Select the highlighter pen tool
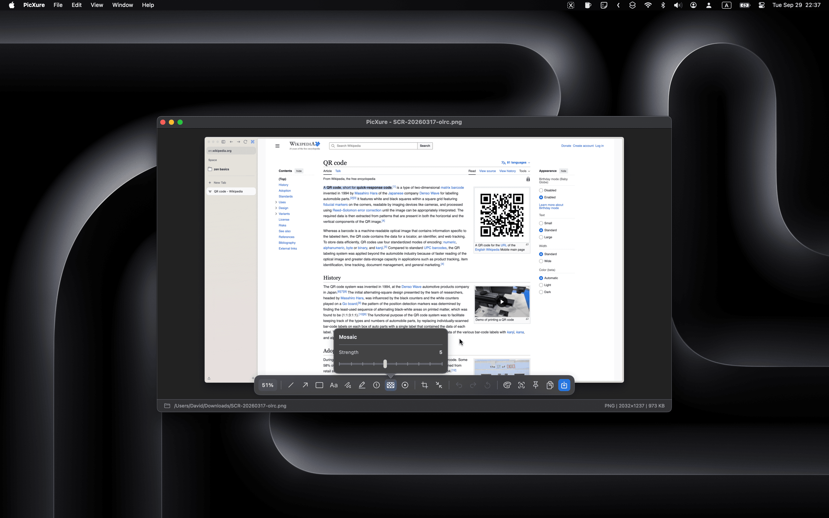This screenshot has height=518, width=829. coord(362,385)
